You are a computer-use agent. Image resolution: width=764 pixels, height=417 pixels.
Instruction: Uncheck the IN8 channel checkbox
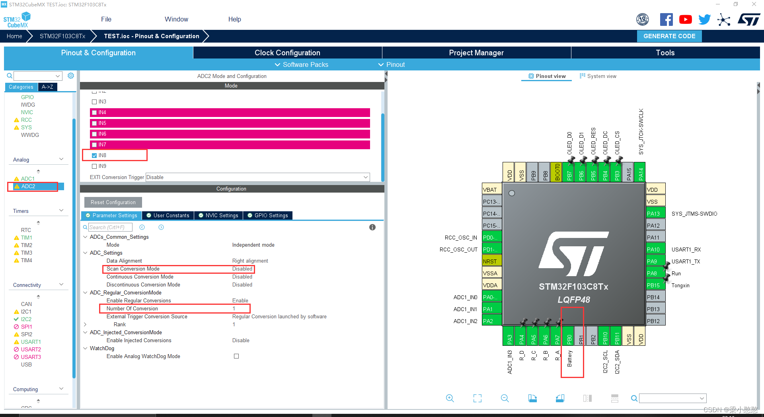click(x=94, y=156)
